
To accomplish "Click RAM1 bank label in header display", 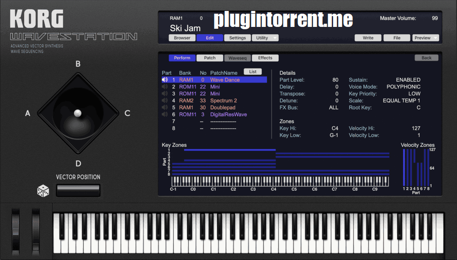I will [176, 18].
